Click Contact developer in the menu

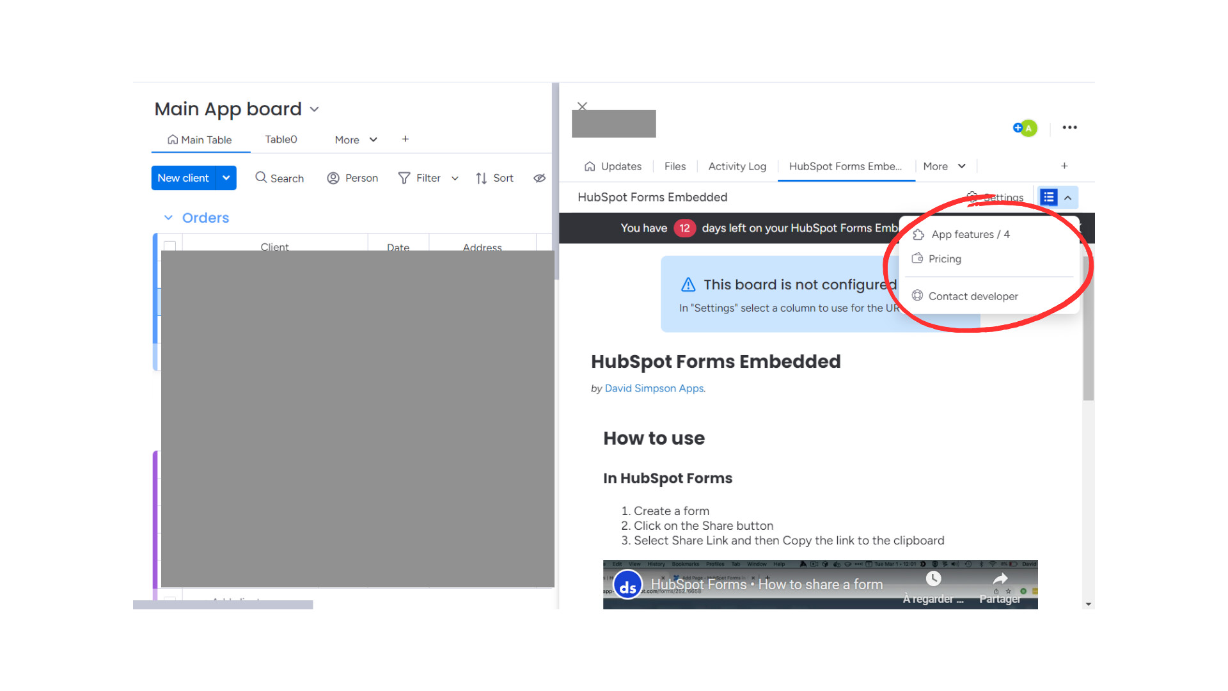tap(973, 296)
